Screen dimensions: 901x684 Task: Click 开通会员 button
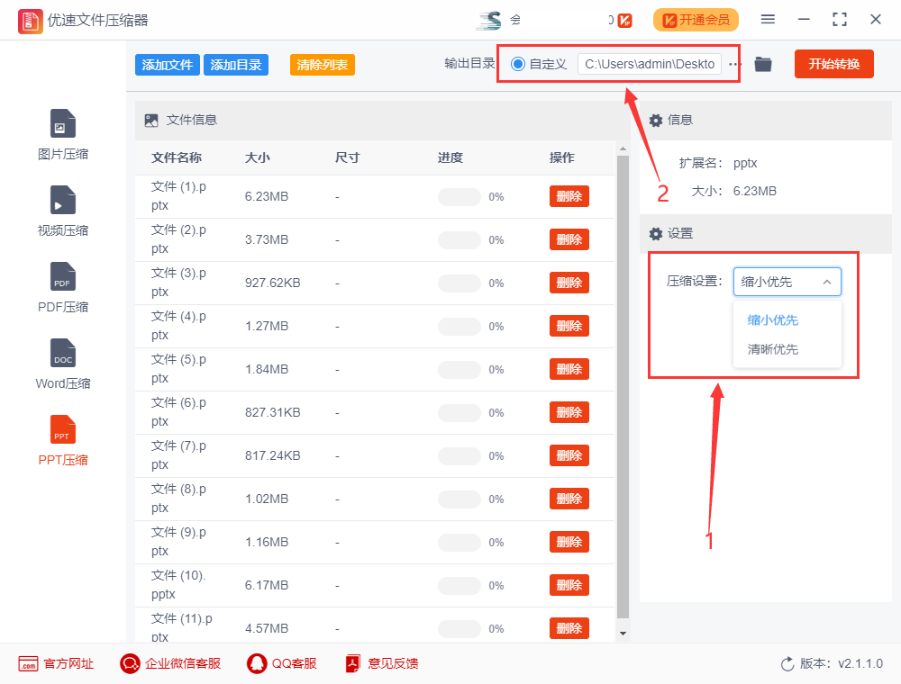(x=696, y=20)
